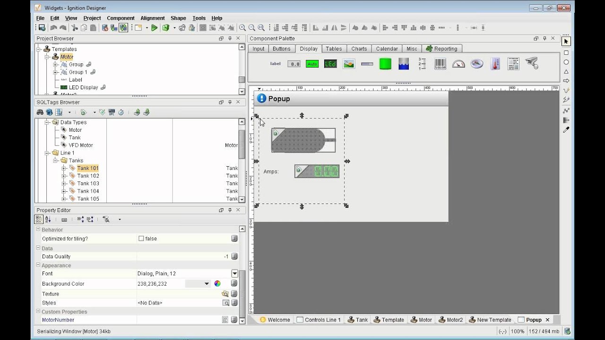Select the arrow selection tool
Screen dimensions: 605x340
[x=566, y=42]
